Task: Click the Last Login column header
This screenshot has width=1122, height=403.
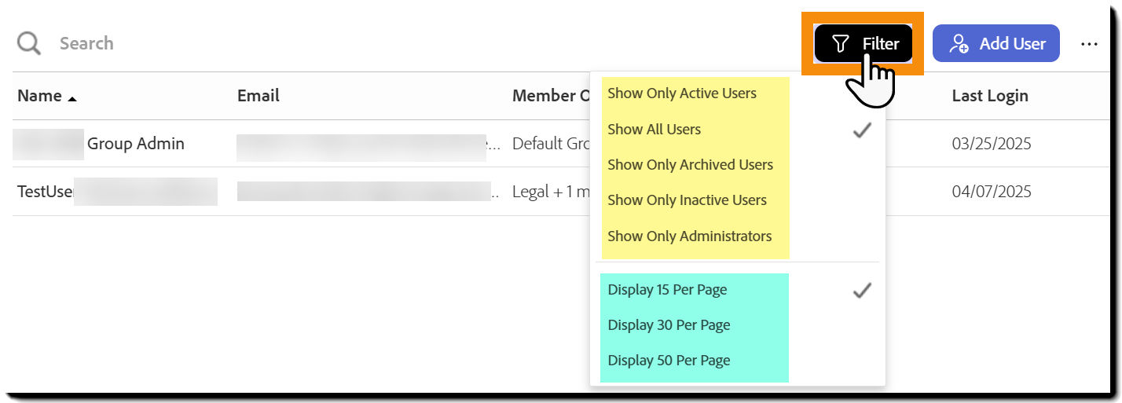Action: [990, 96]
